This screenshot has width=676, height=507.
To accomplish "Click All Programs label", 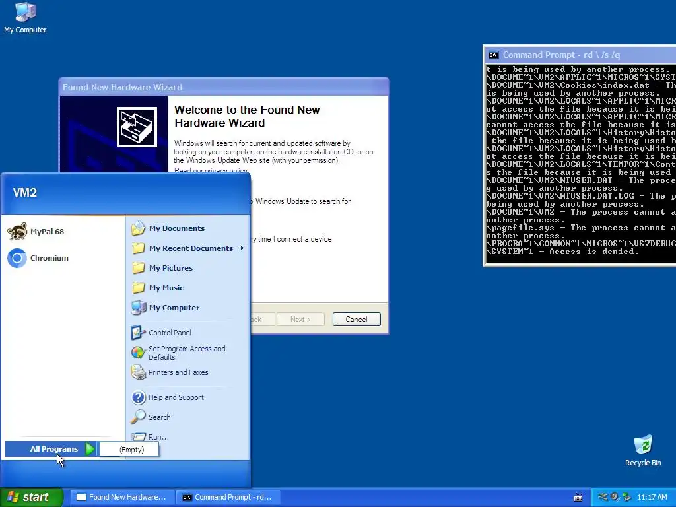I will (54, 449).
